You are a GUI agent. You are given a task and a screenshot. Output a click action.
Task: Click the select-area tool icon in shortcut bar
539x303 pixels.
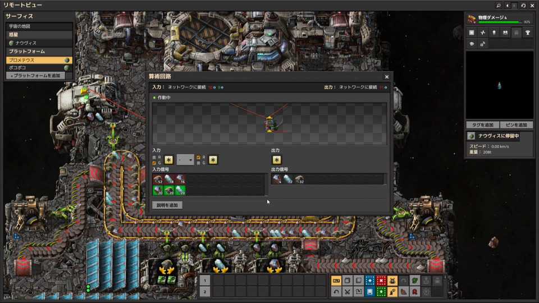359,281
